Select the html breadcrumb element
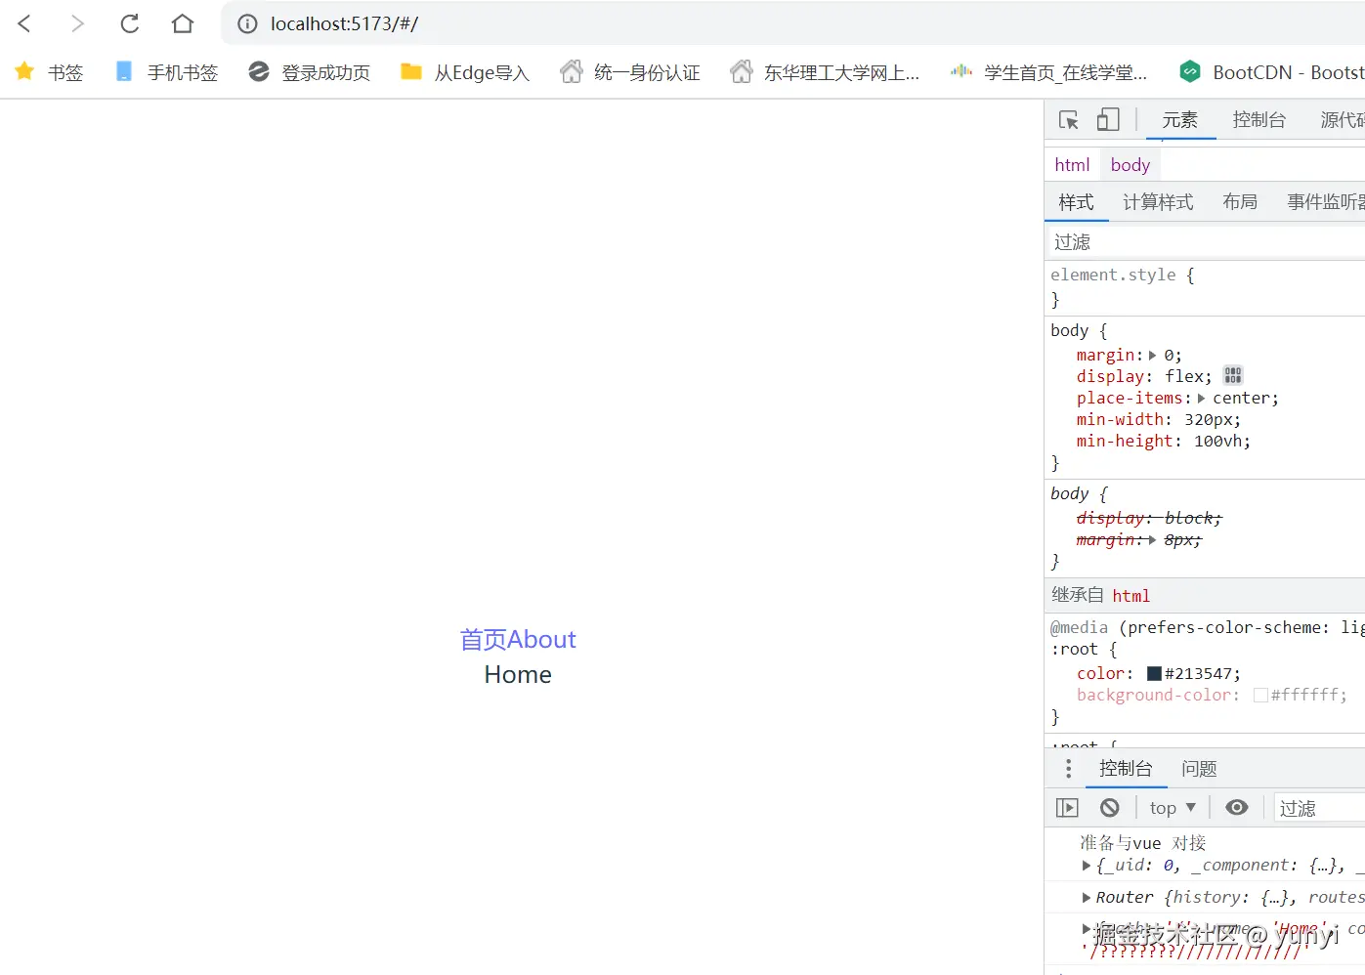1365x975 pixels. pos(1072,165)
